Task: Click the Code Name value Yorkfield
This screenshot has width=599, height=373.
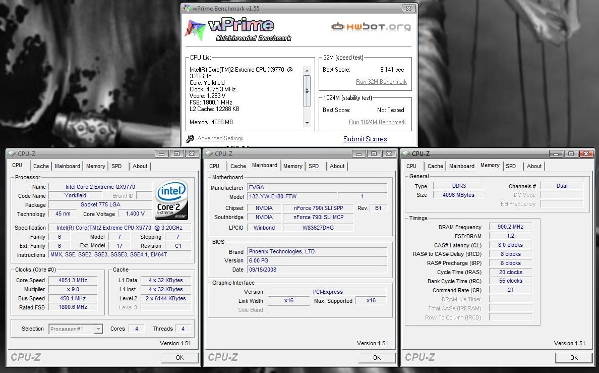Action: [75, 195]
